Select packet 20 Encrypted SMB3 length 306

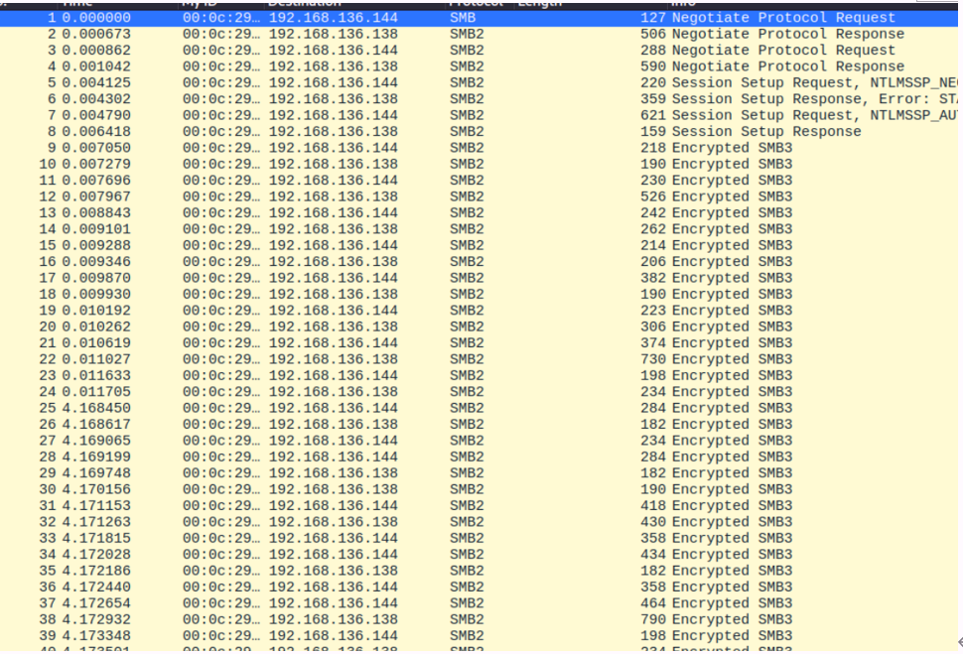point(480,327)
